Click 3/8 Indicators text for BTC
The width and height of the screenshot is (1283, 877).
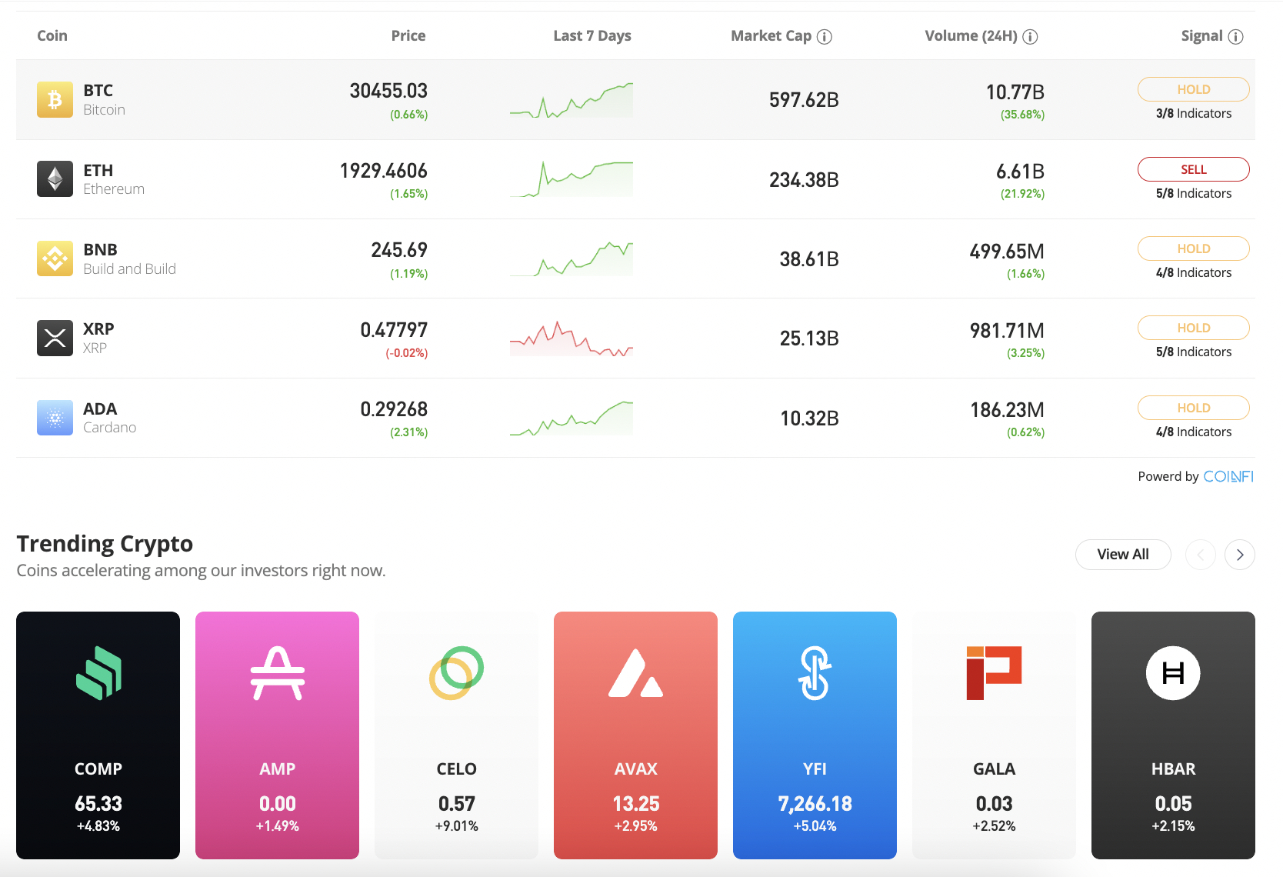(1193, 113)
